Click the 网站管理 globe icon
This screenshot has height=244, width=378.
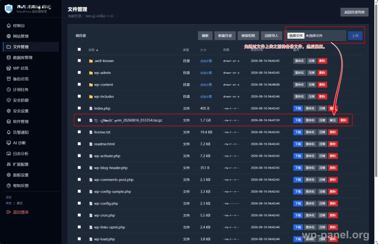[x=9, y=36]
